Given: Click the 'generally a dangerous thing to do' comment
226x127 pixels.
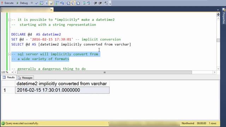Looking at the screenshot, I should pyautogui.click(x=52, y=69).
